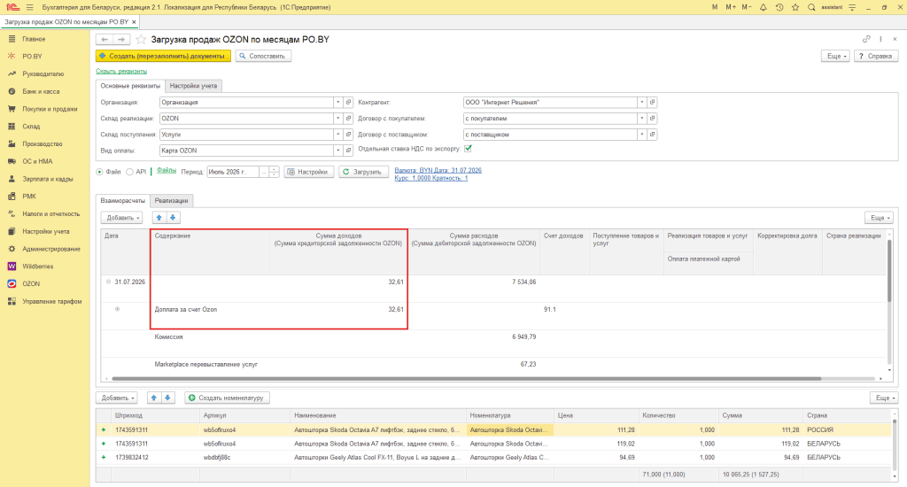This screenshot has width=907, height=487.
Task: Click the Скрыть реквизиты link
Action: [121, 71]
